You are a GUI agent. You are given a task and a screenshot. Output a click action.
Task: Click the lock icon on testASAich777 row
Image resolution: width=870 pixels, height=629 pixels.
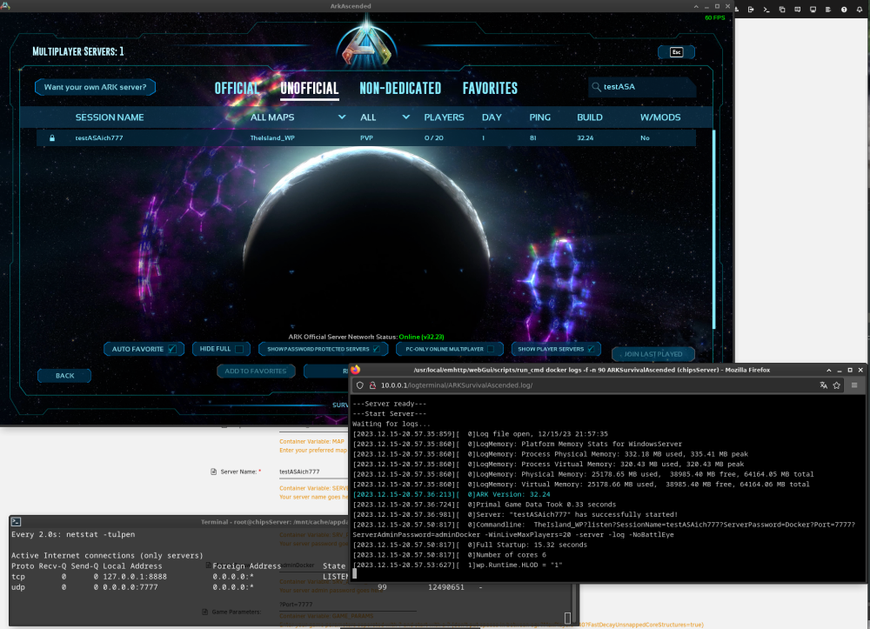(52, 138)
